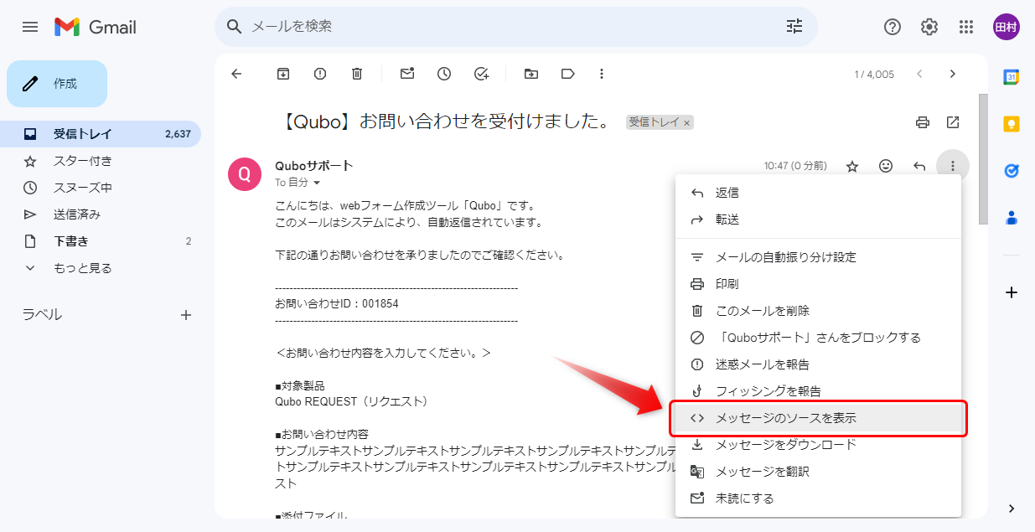Open the Help question mark icon
Screen dimensions: 1035x532
893,27
